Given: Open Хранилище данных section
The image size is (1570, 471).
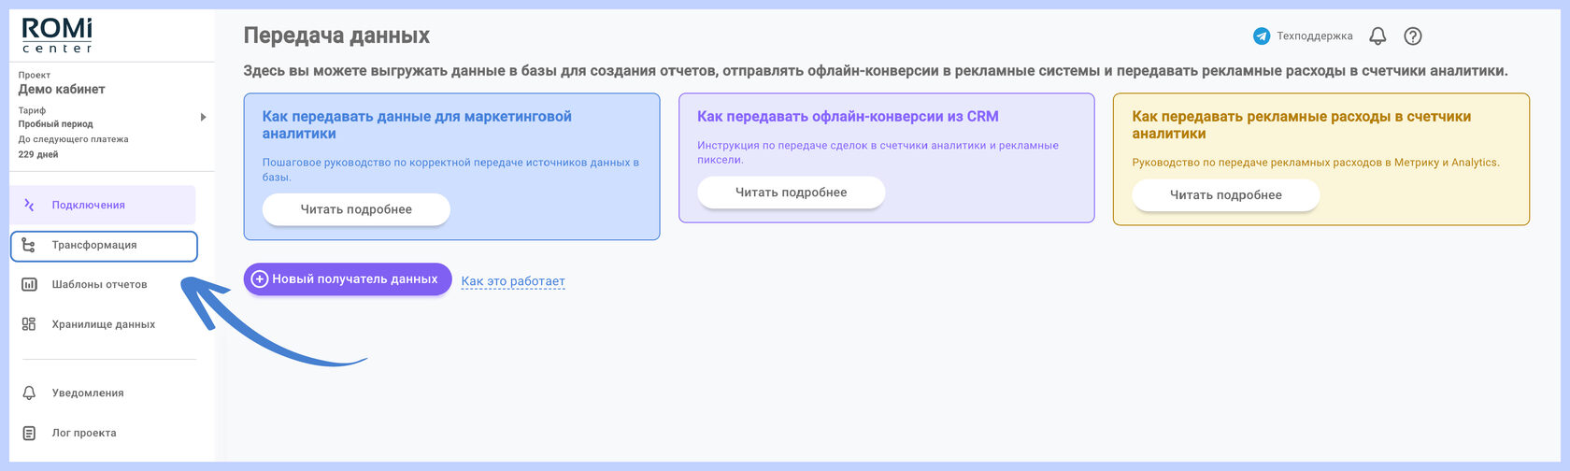Looking at the screenshot, I should (x=104, y=324).
